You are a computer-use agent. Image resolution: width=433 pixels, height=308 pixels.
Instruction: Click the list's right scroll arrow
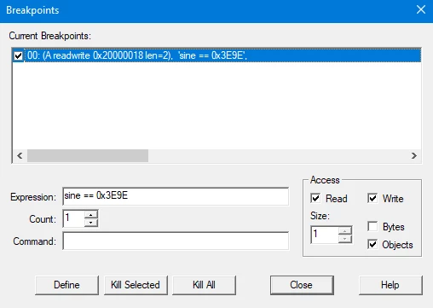click(414, 155)
